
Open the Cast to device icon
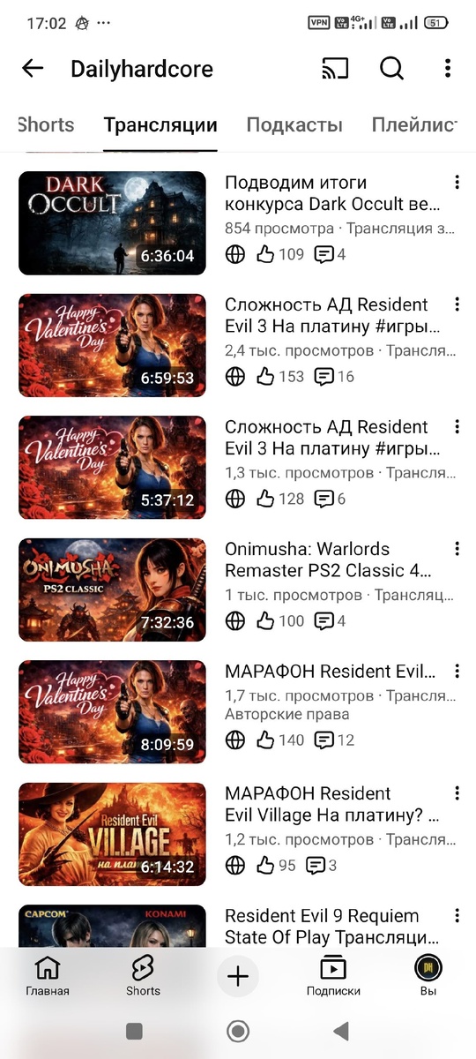pos(335,69)
